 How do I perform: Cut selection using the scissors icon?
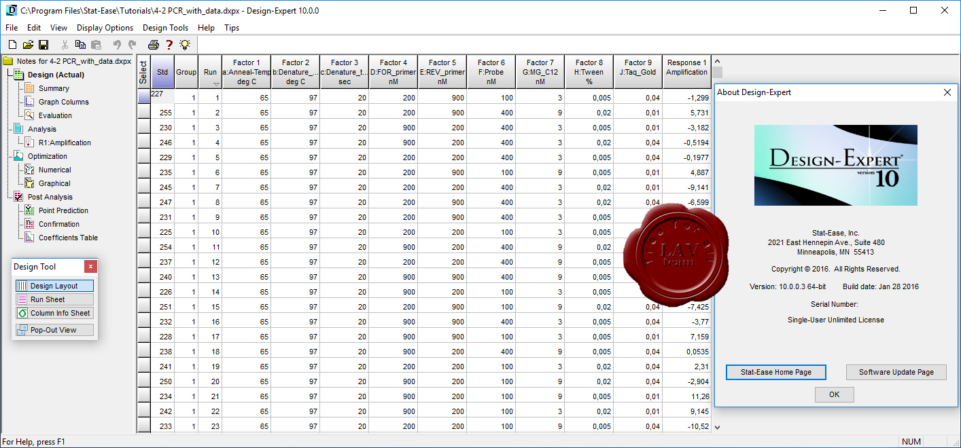65,45
